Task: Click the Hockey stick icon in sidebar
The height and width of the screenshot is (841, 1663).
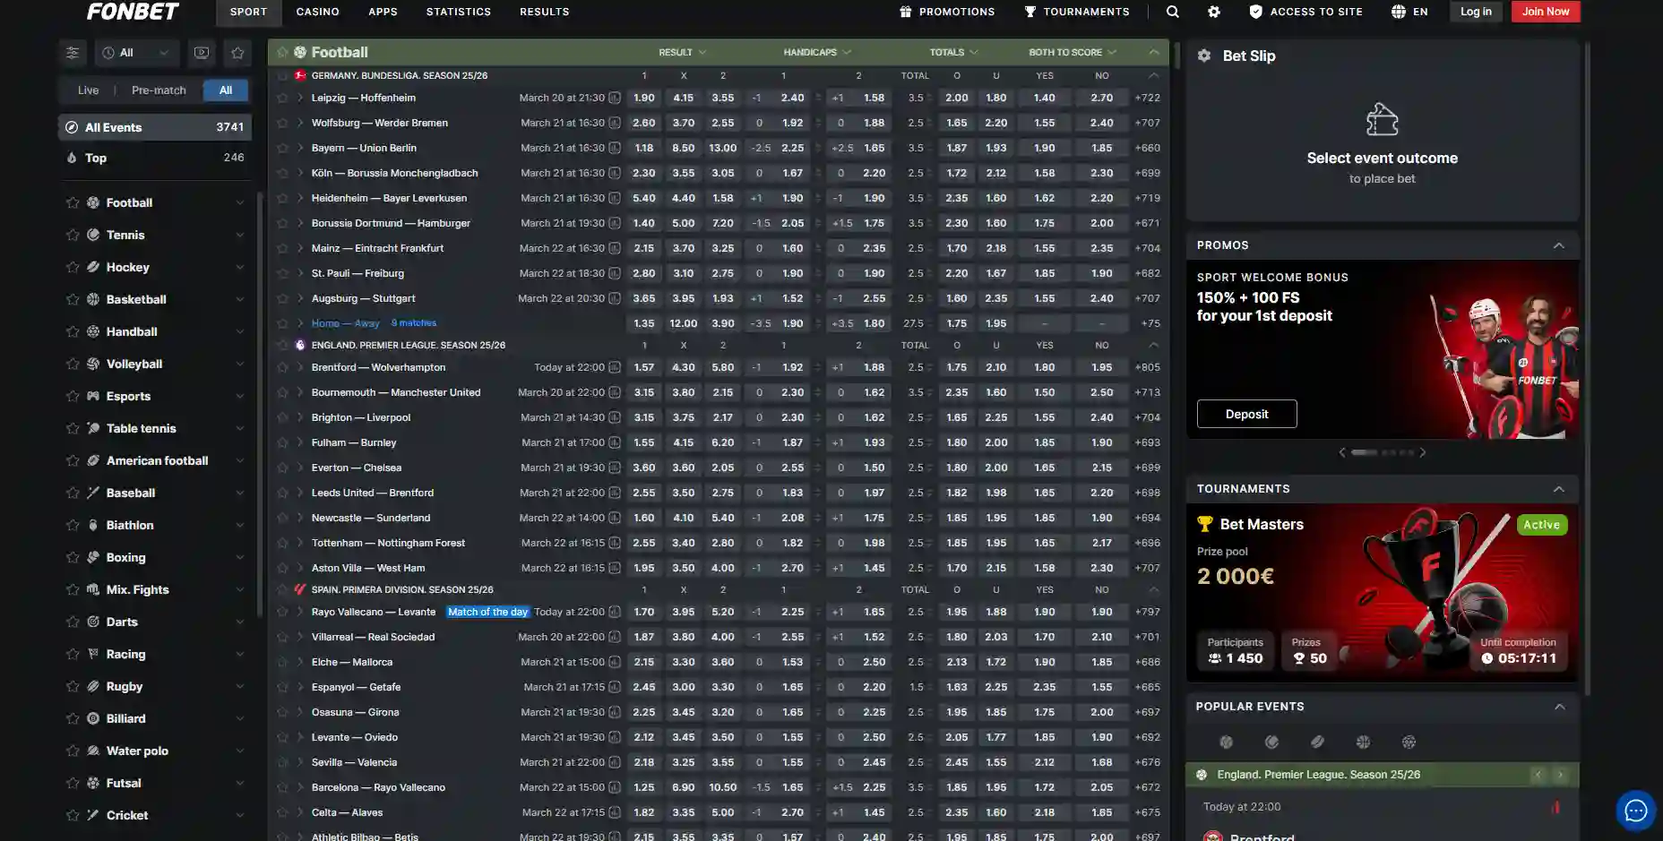Action: point(93,267)
